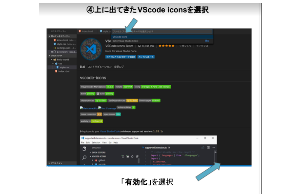
Task: Click the supportedExtensions.ts tab in embedded image
Action: [x=156, y=148]
